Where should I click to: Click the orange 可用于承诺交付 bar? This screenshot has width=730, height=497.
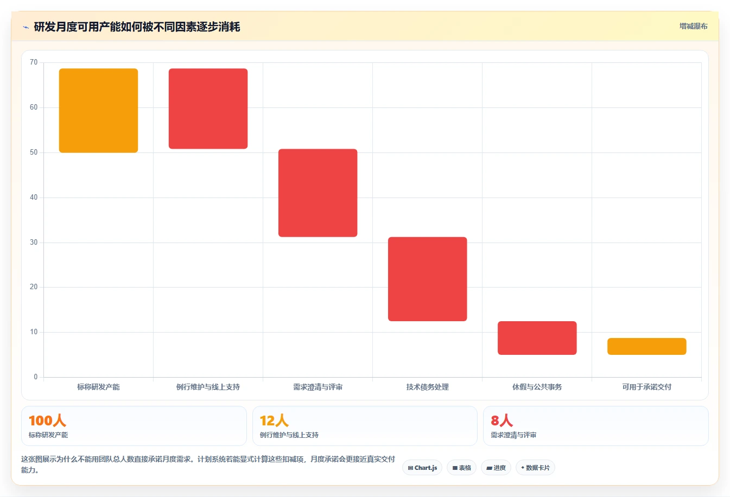pos(646,346)
